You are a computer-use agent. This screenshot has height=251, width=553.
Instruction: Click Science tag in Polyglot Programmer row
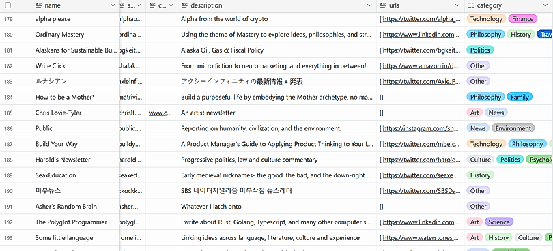pyautogui.click(x=499, y=222)
